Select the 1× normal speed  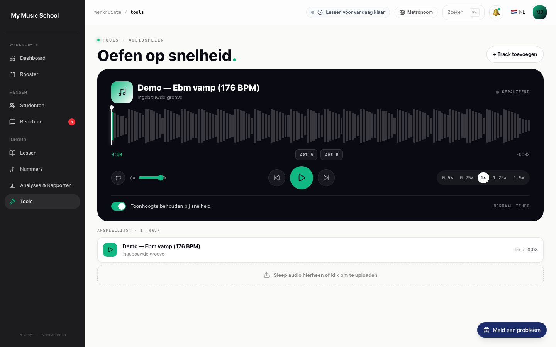tap(483, 178)
